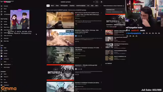Activate voice search microphone icon
The width and height of the screenshot is (163, 92).
click(x=101, y=2)
